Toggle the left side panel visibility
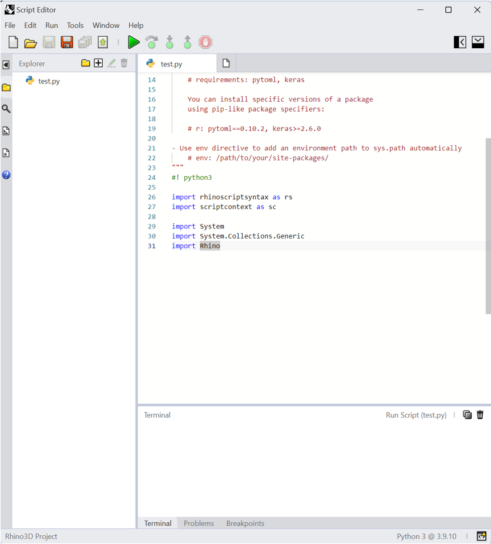This screenshot has width=491, height=544. click(460, 42)
